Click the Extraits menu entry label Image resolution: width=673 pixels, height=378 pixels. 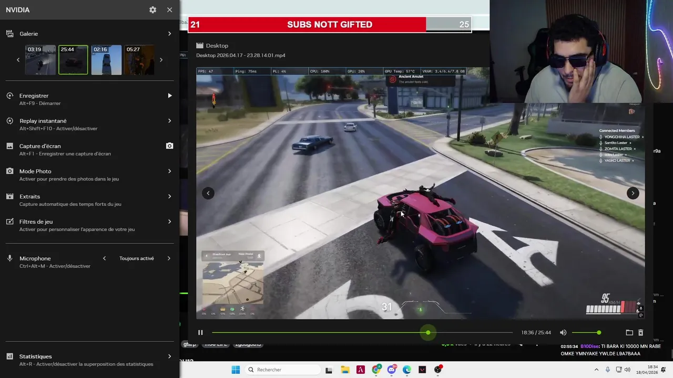29,196
